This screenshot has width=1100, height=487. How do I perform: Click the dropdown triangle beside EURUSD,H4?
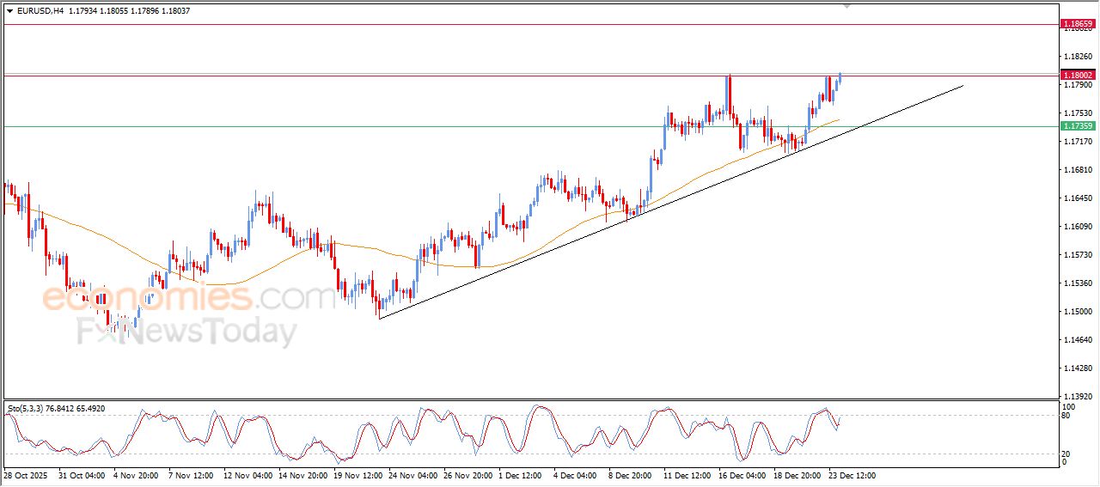point(9,11)
